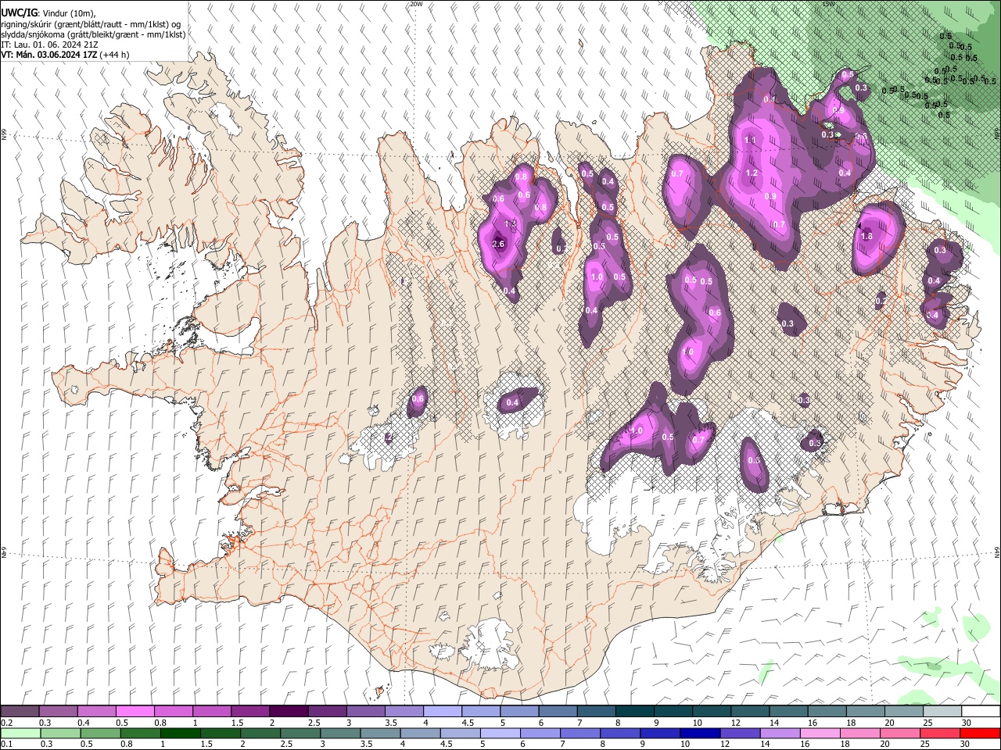This screenshot has width=1001, height=750.
Task: Click the upper-legend swatch between 12 and 14
Action: tap(751, 712)
